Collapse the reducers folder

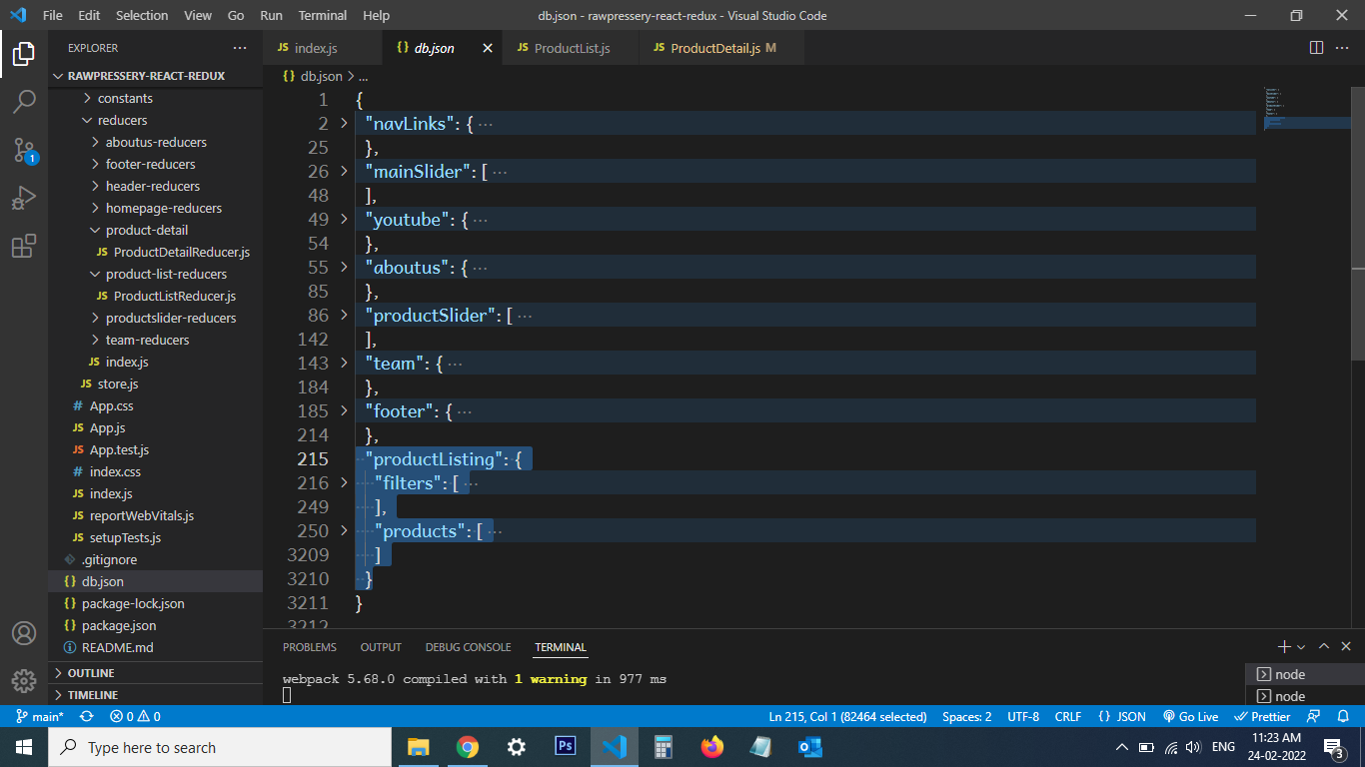[x=155, y=120]
